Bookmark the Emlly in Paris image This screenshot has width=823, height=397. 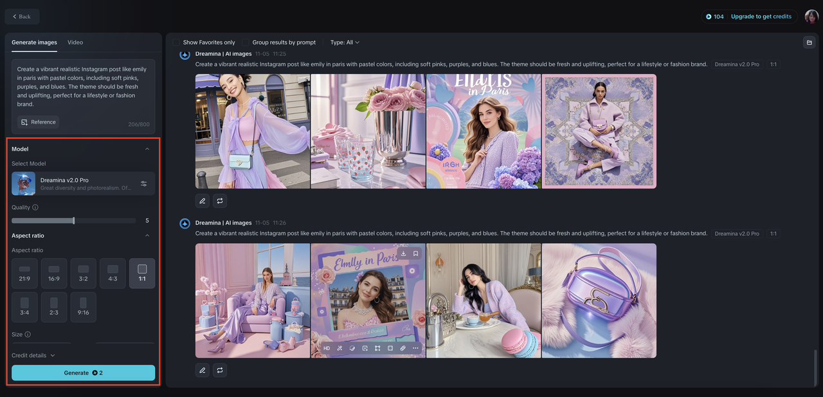[416, 254]
